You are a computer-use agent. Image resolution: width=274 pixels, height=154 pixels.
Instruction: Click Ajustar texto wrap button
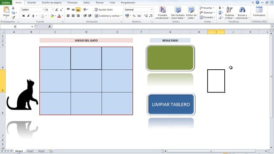(104, 9)
